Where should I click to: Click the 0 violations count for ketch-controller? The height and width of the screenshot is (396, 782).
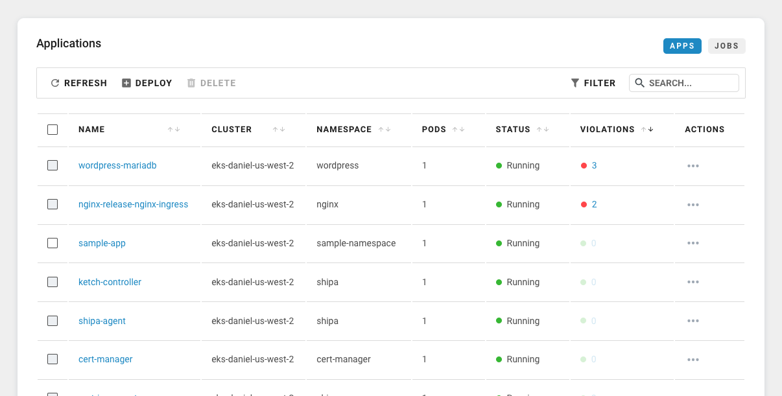594,282
